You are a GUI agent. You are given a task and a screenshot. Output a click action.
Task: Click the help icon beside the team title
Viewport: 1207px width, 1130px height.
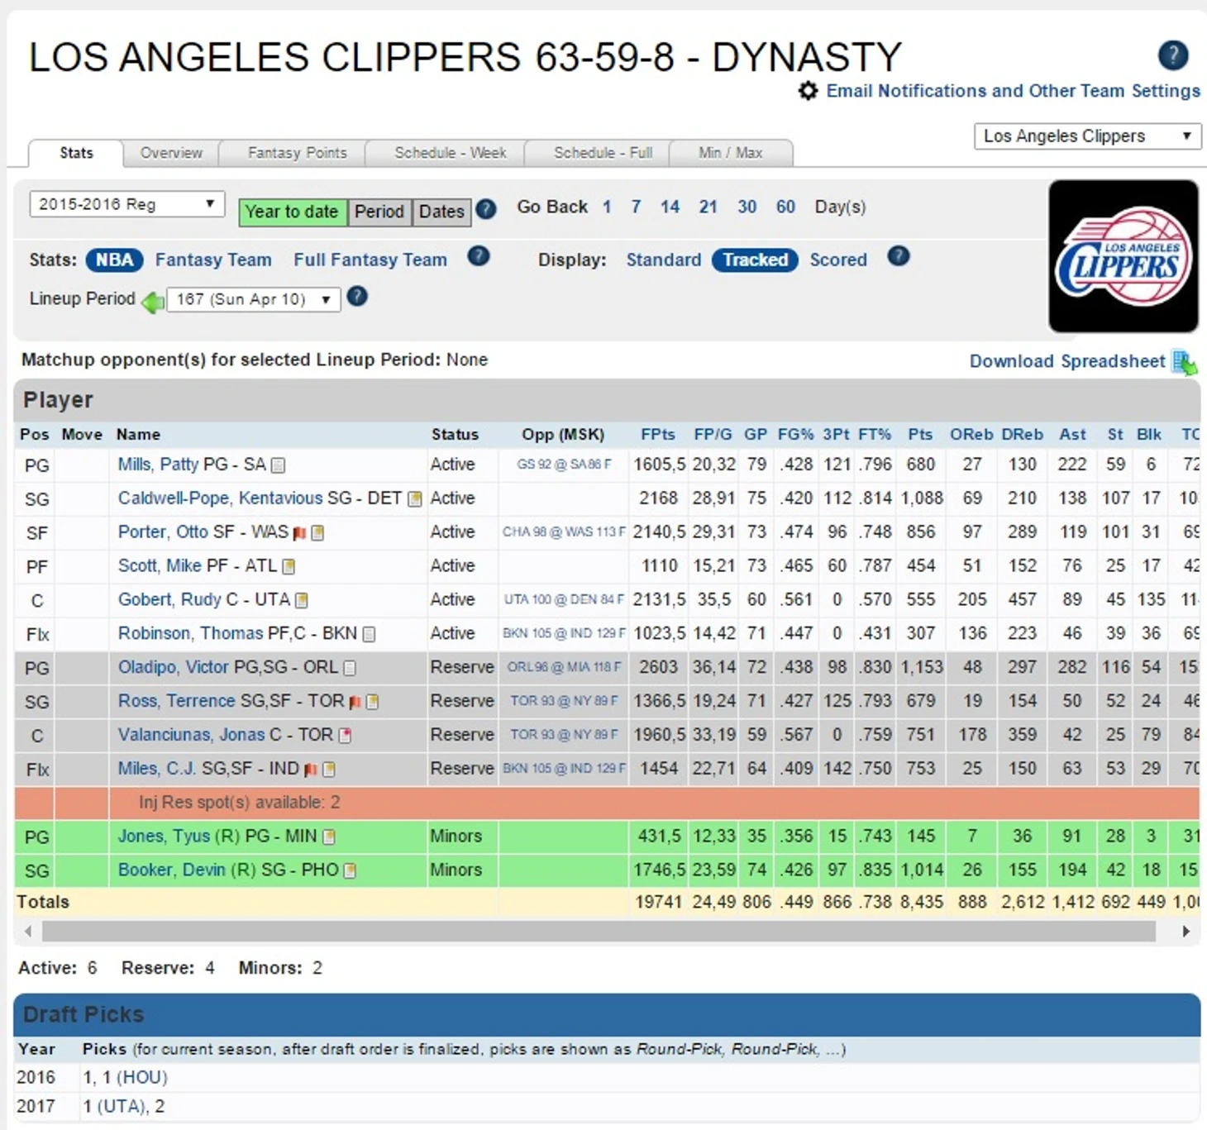point(1173,55)
